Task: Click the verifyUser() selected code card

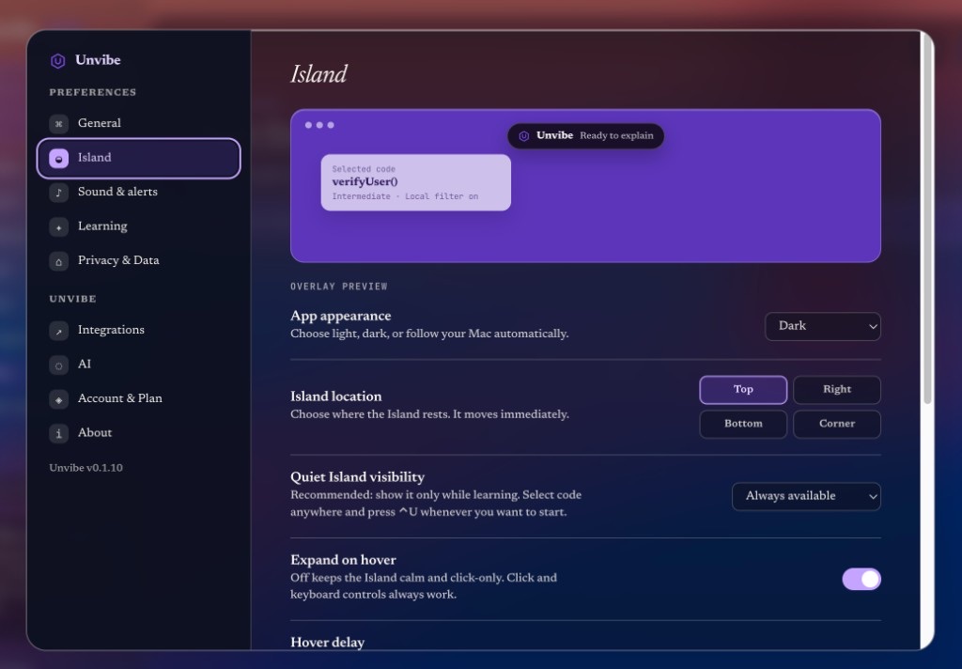Action: click(x=416, y=183)
